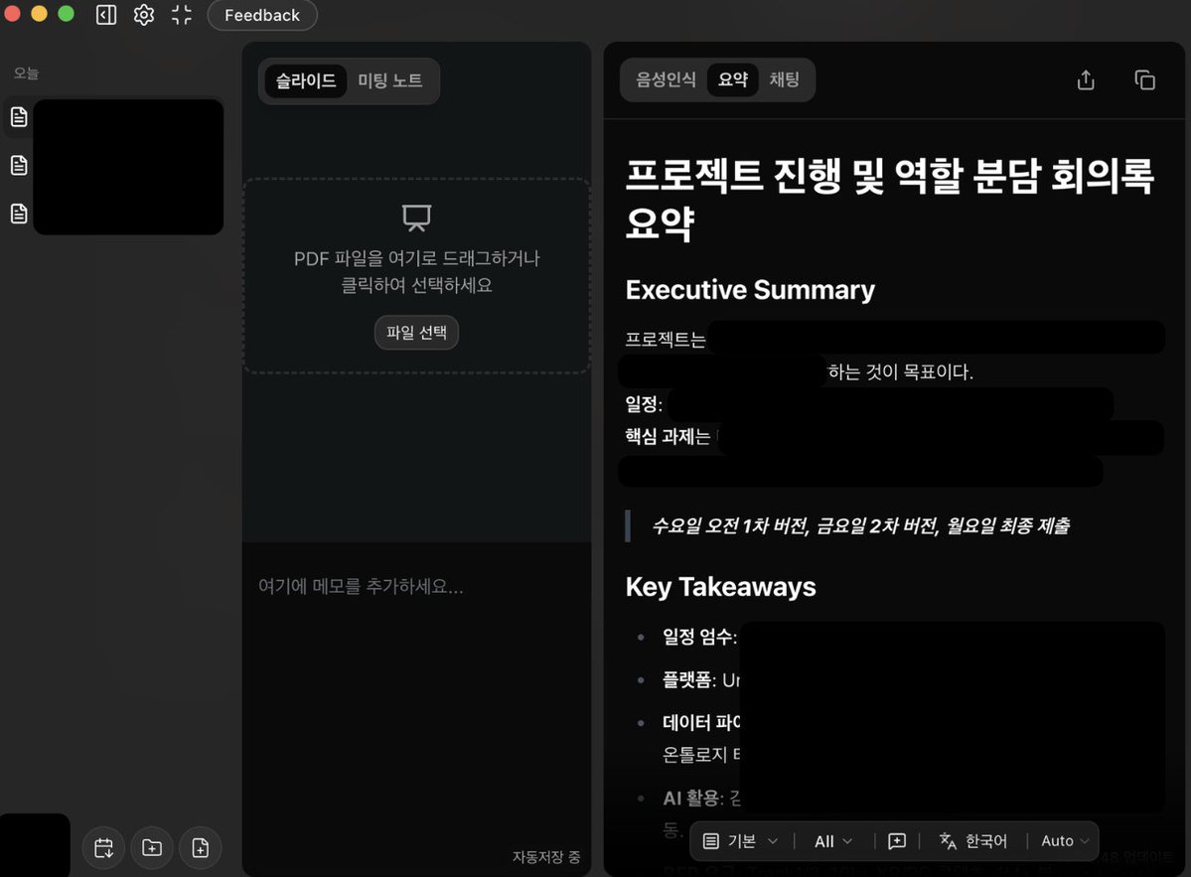Expand the 기본 template dropdown

point(741,841)
